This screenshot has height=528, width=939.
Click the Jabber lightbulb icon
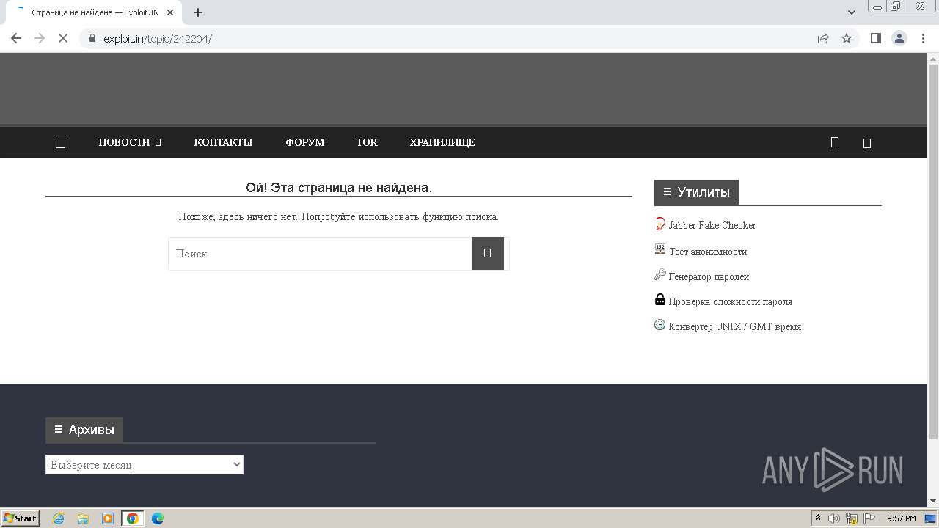click(x=660, y=224)
